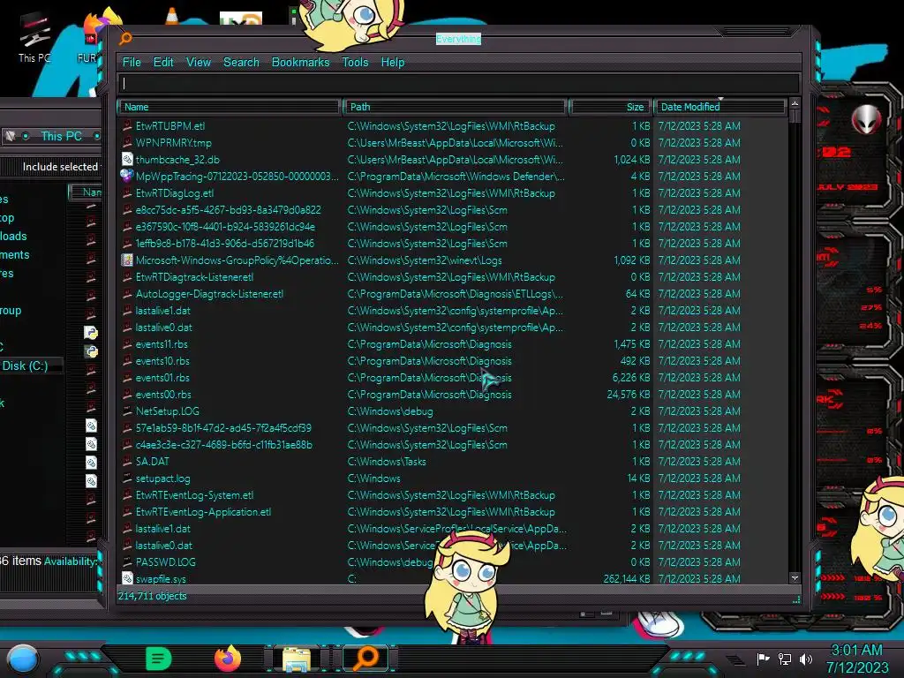This screenshot has width=904, height=678.
Task: Switch to Everything on the taskbar
Action: click(366, 658)
